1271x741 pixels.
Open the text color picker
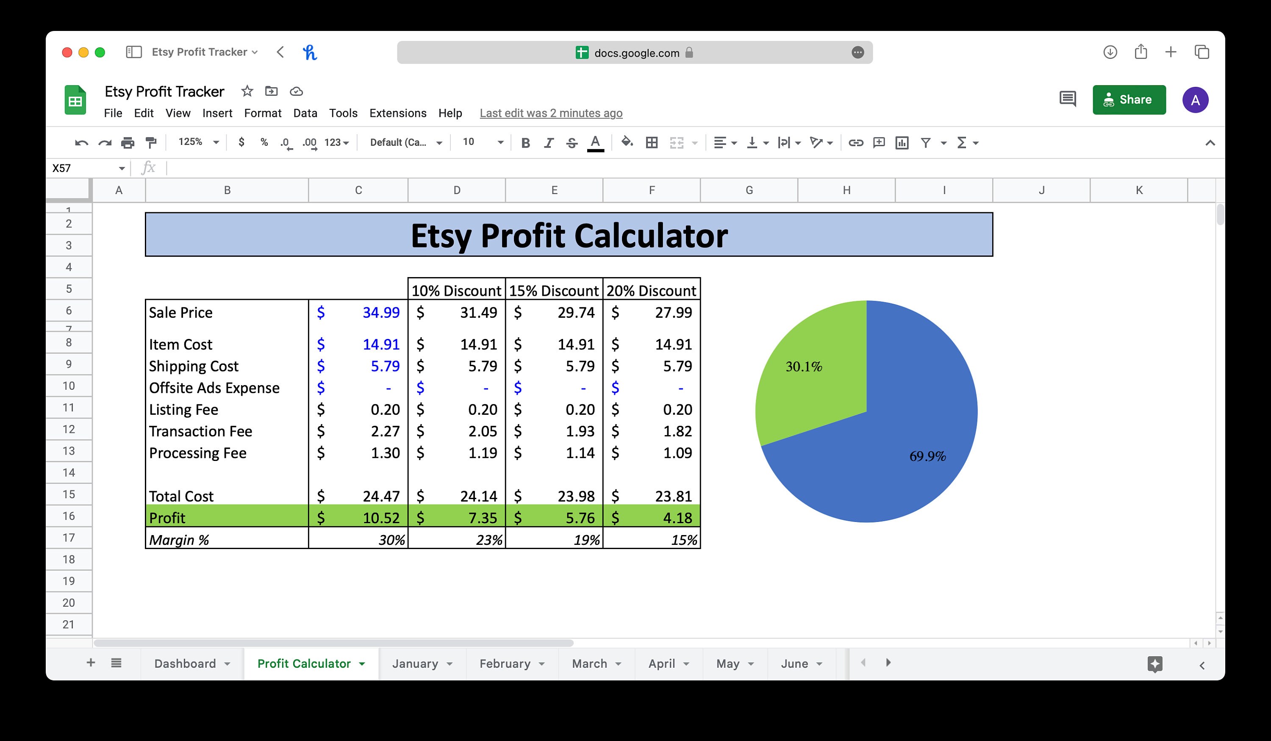coord(595,143)
